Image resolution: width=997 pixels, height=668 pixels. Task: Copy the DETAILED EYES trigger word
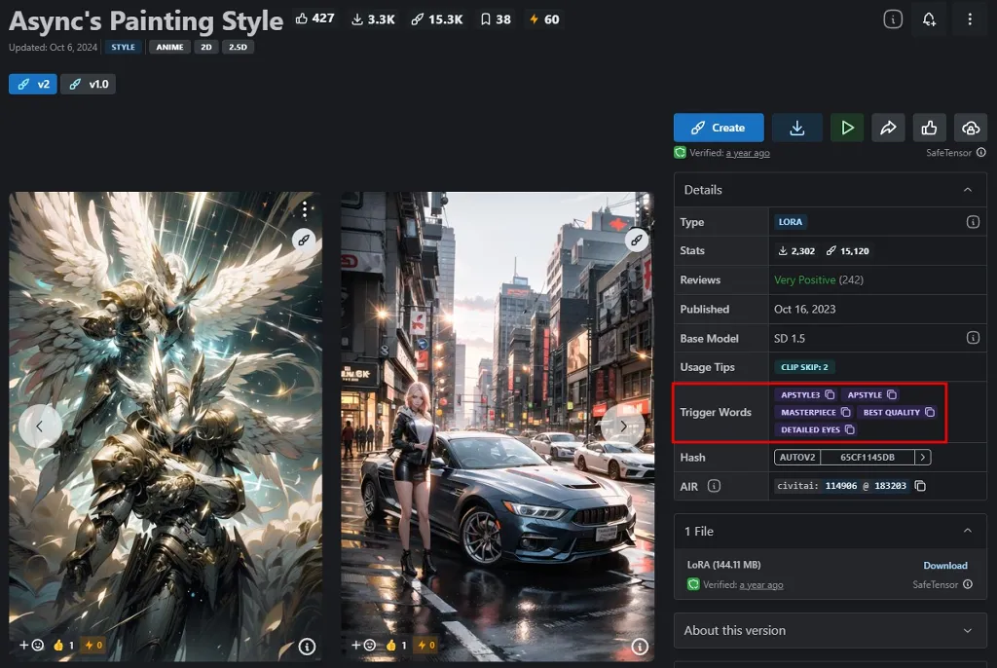[849, 429]
